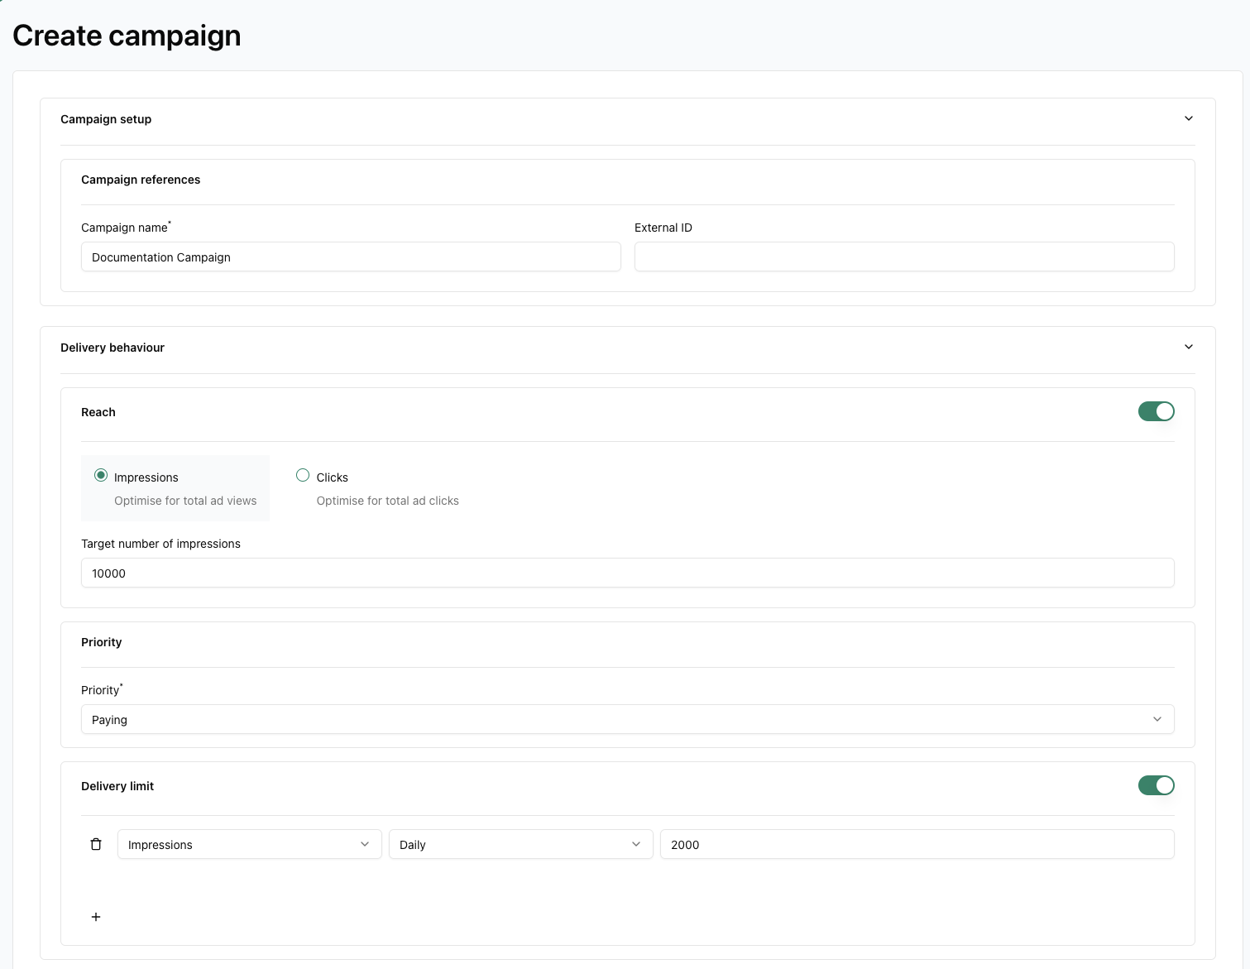This screenshot has width=1250, height=969.
Task: Turn off the Delivery limit toggle
Action: coord(1156,785)
